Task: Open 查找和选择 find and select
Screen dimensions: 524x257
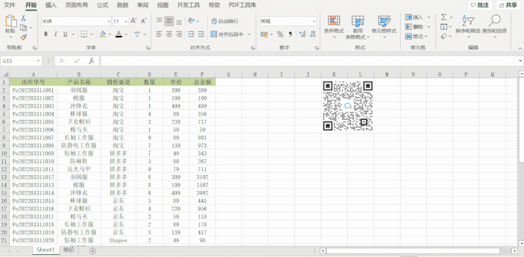Action: coord(494,27)
